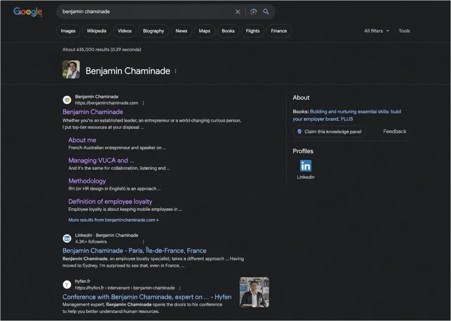Click the https://benjaminchaminade.com URL text
Image resolution: width=451 pixels, height=321 pixels.
pos(107,103)
